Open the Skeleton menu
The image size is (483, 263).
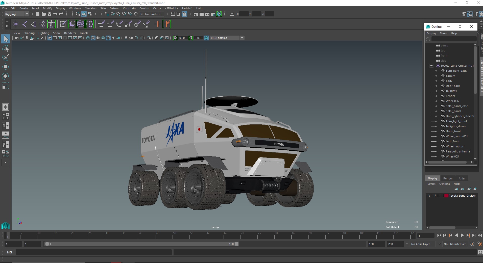point(91,8)
